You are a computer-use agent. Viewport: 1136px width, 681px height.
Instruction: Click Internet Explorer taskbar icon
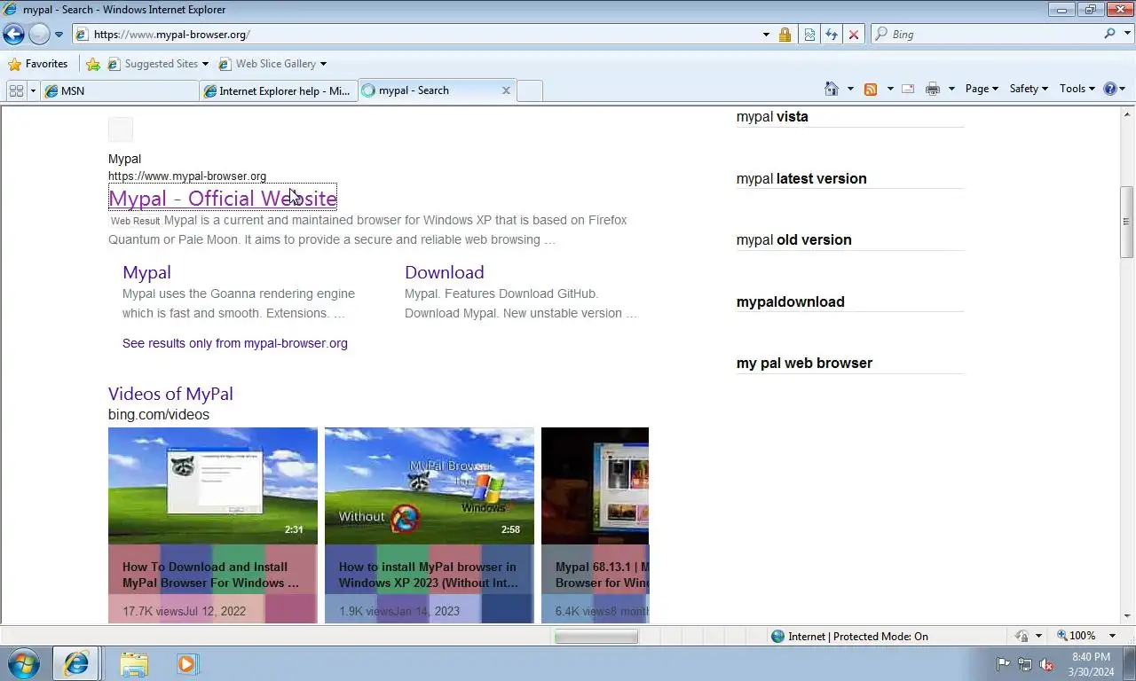click(x=76, y=663)
